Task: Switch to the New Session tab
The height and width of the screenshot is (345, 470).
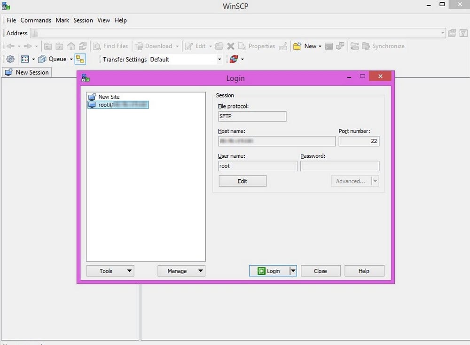Action: (x=27, y=72)
